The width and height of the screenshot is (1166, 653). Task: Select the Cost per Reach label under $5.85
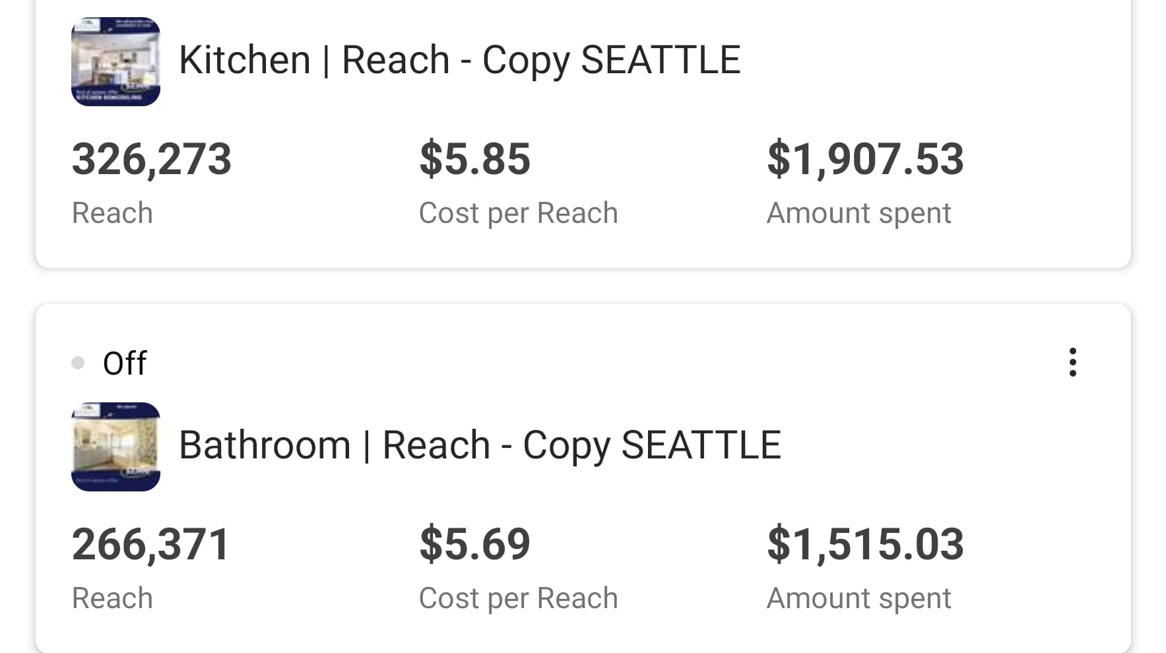[x=518, y=213]
